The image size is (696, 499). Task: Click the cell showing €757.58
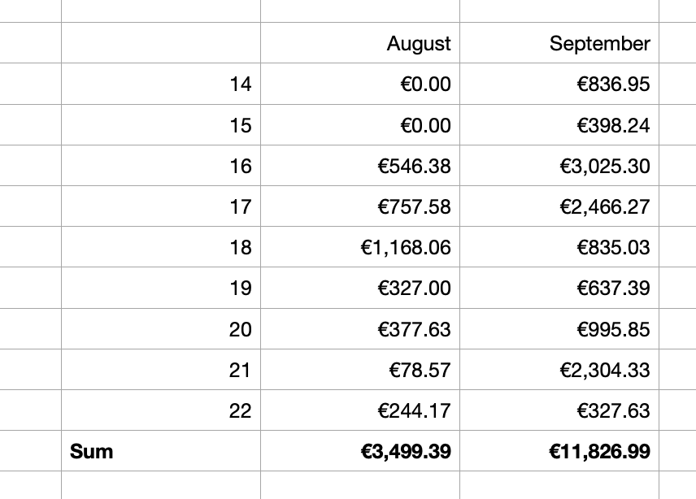(360, 206)
